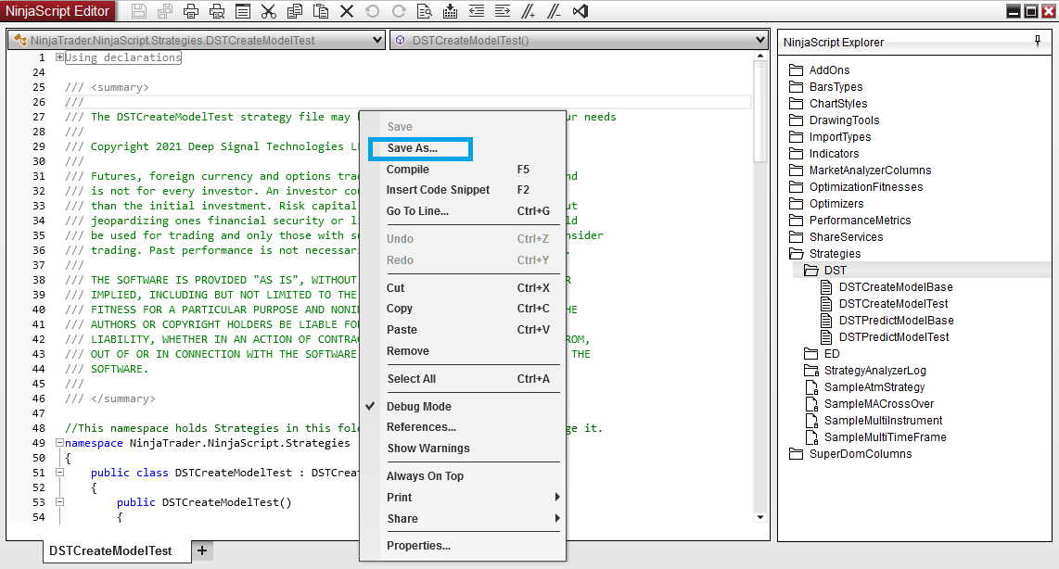Image resolution: width=1059 pixels, height=569 pixels.
Task: Maximize the NinjaScript Editor window
Action: [x=1030, y=11]
